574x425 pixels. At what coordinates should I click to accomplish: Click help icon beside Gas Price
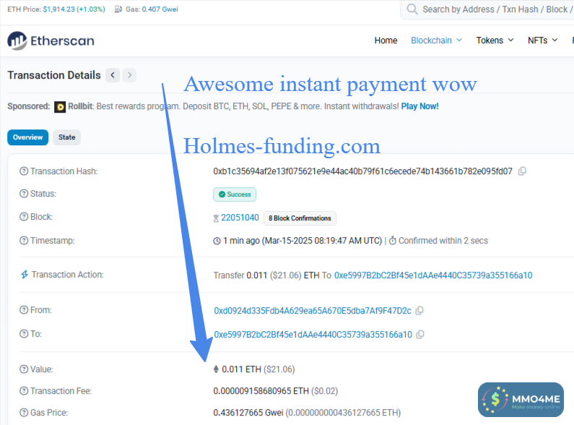pos(24,413)
